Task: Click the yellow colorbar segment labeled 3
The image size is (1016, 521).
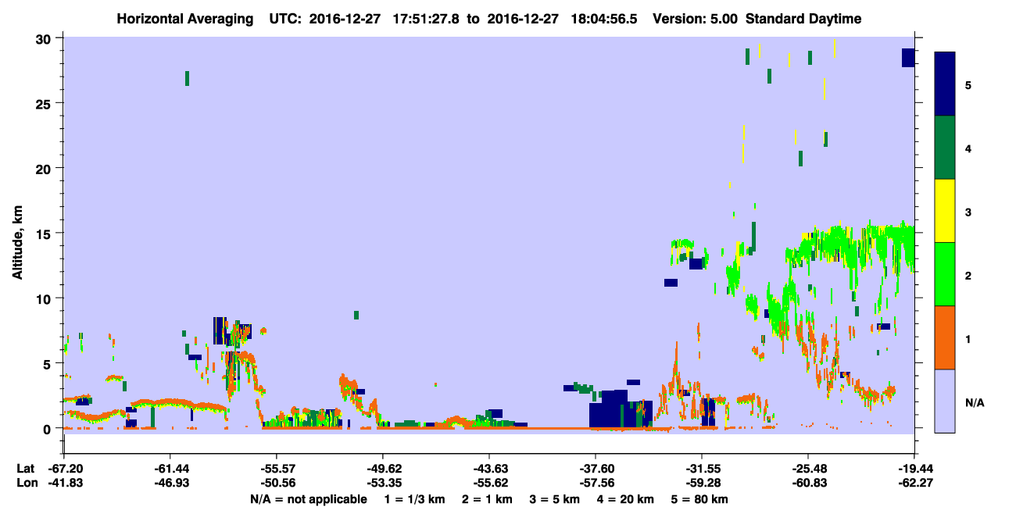Action: [x=945, y=211]
